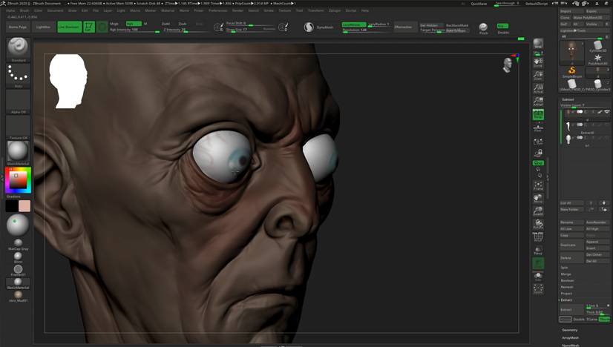Open the Dots stroke type picker

(x=18, y=74)
